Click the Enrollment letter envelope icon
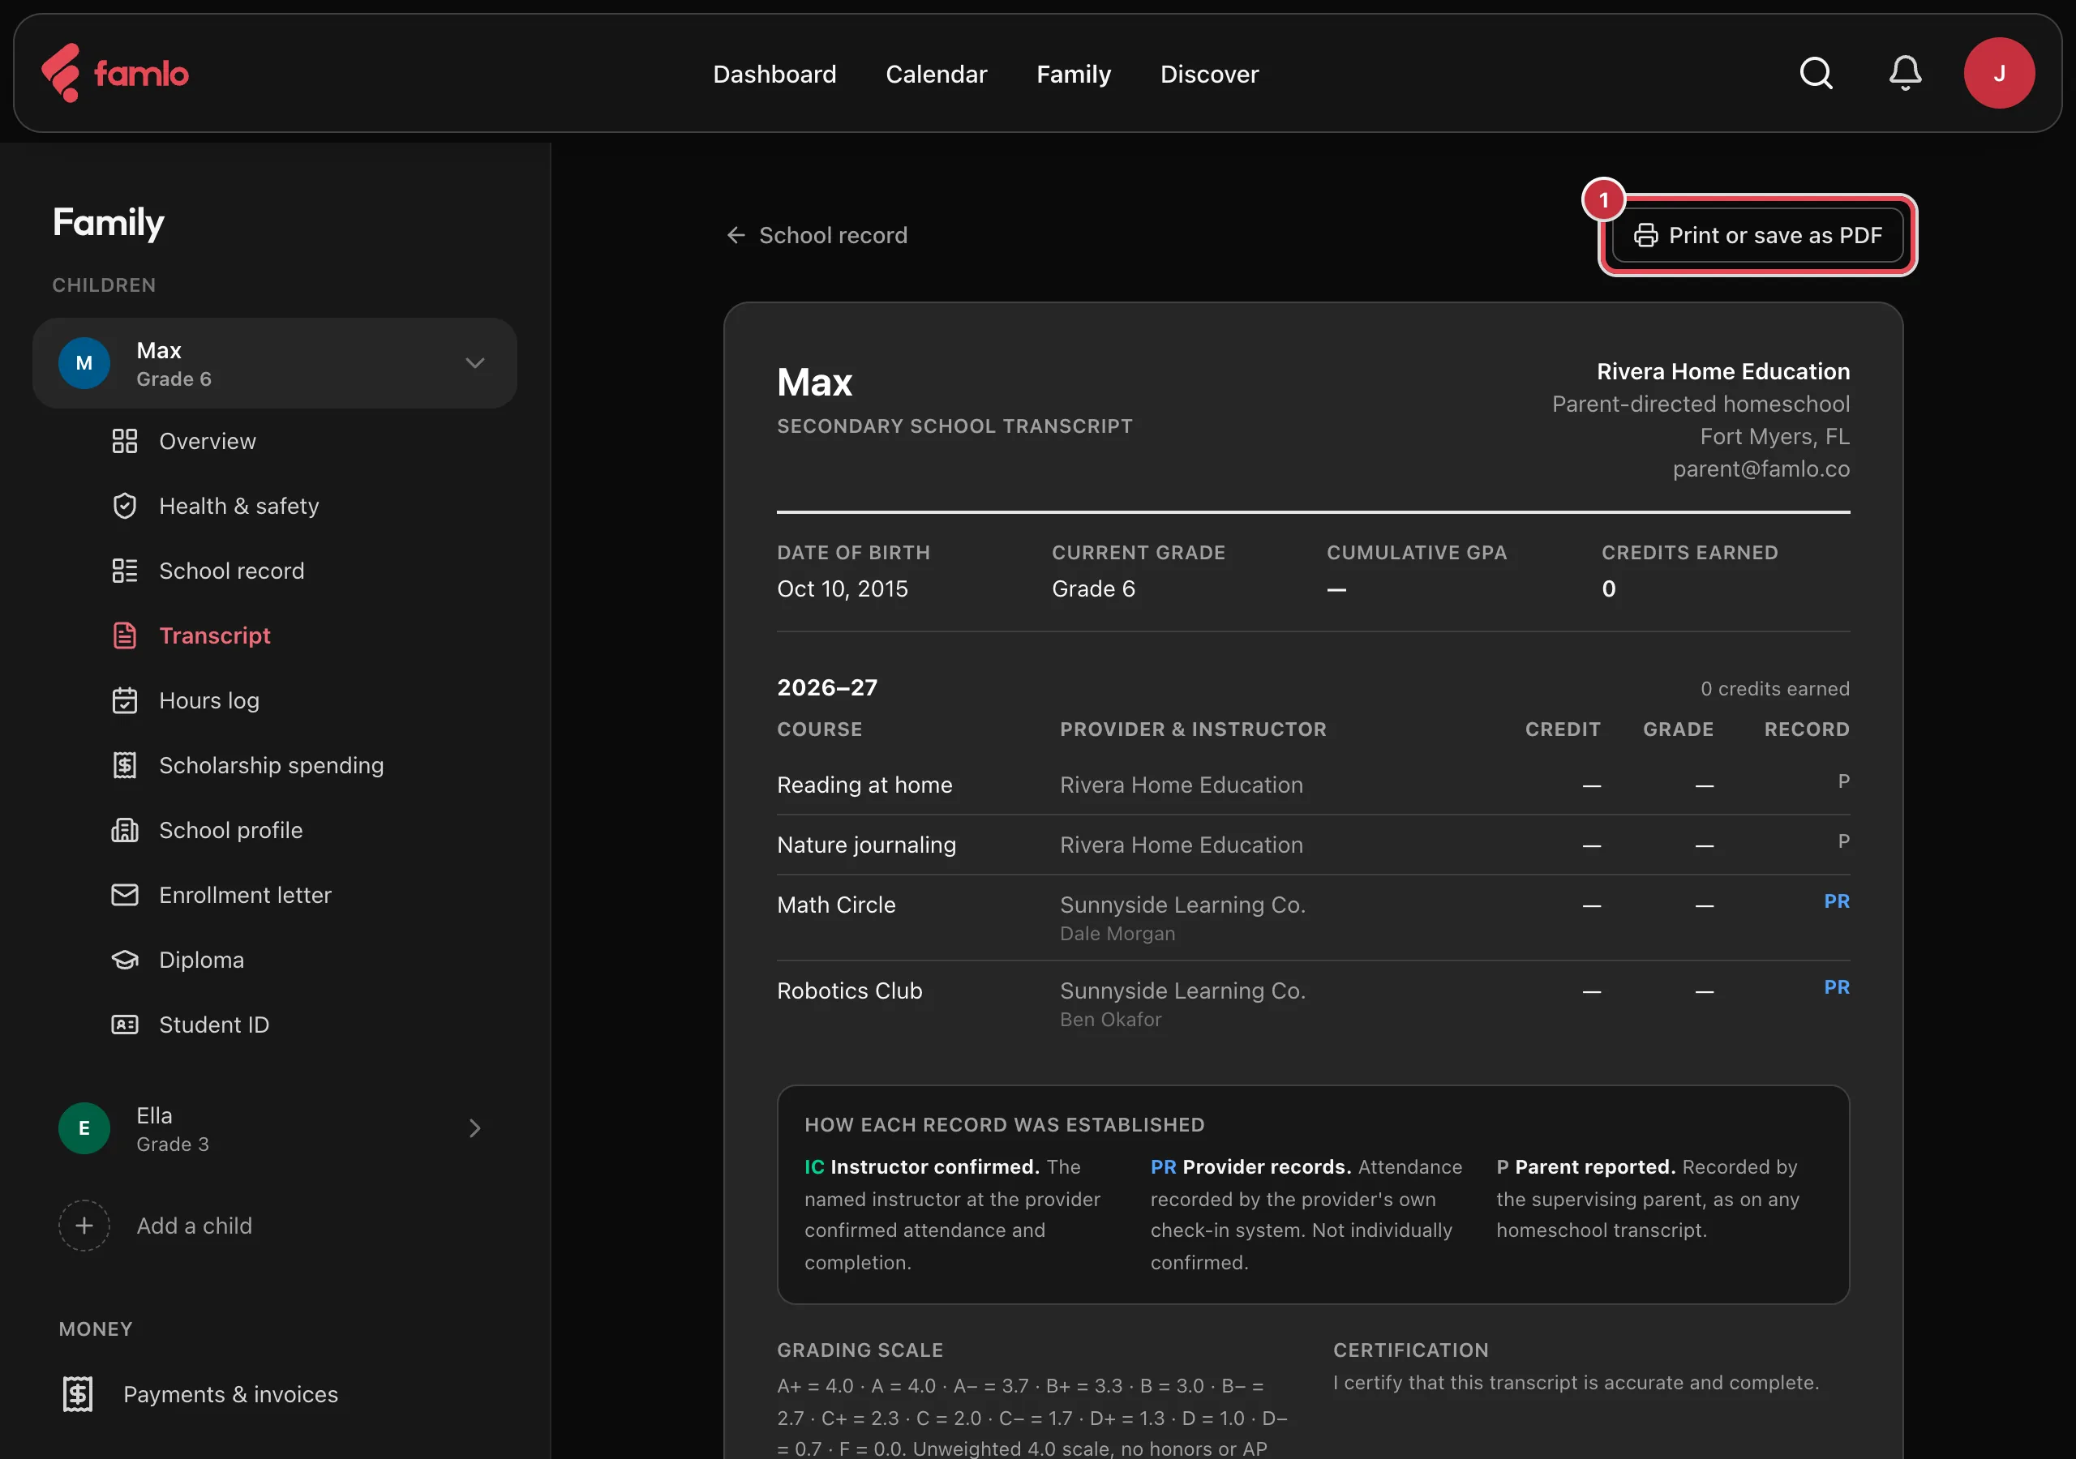Viewport: 2076px width, 1459px height. [x=125, y=895]
